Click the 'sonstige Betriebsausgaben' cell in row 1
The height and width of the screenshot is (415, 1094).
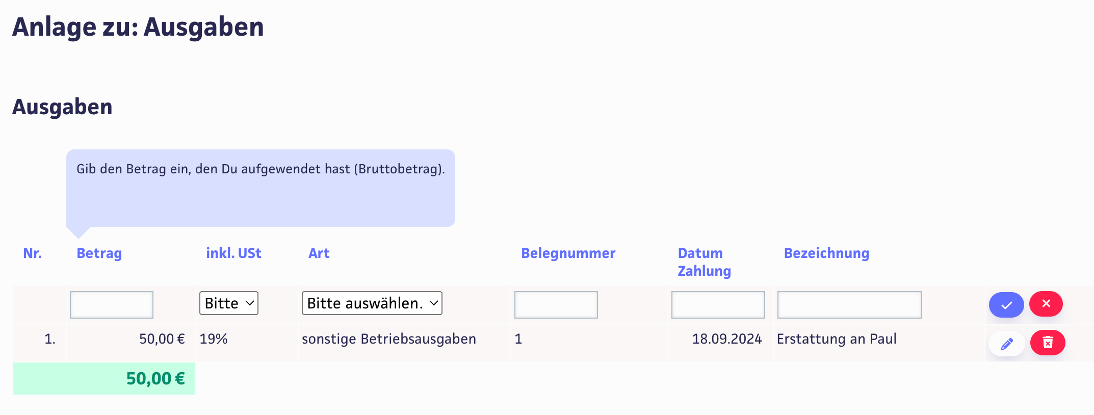[388, 339]
